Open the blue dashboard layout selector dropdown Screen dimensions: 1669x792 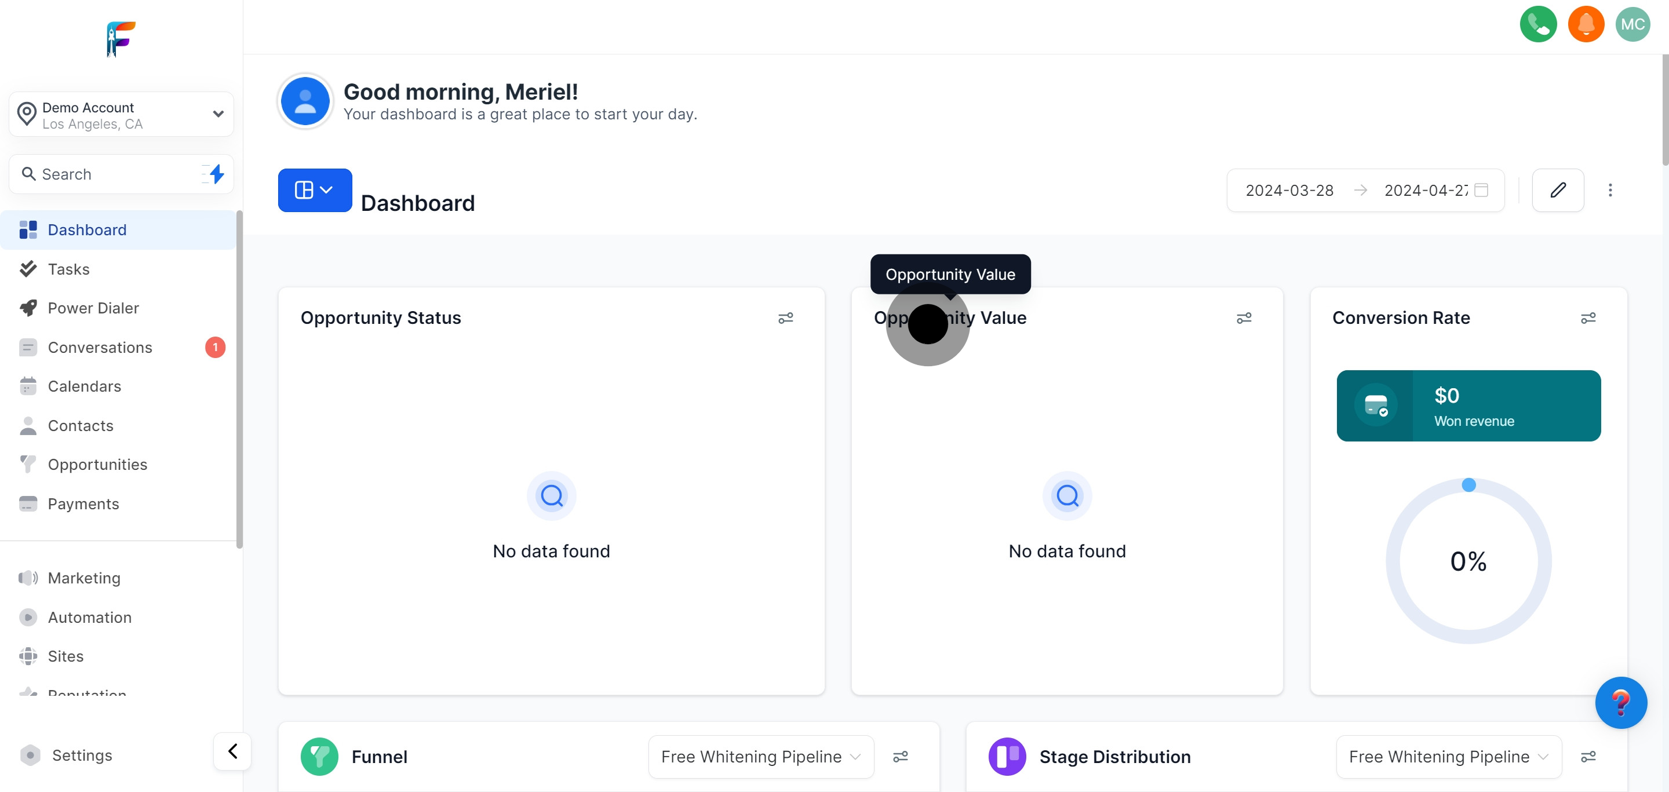pyautogui.click(x=314, y=191)
